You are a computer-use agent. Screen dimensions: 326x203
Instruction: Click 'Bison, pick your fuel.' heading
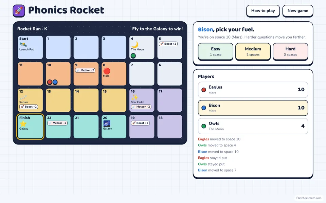coord(226,30)
